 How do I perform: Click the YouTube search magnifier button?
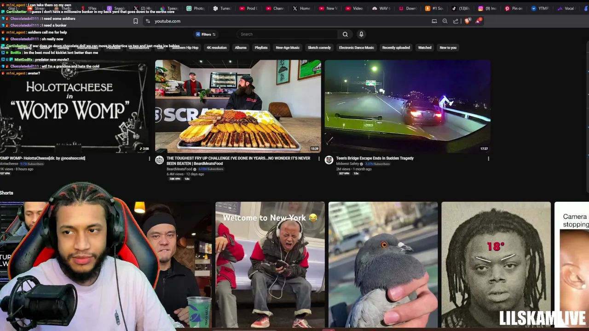pos(345,34)
